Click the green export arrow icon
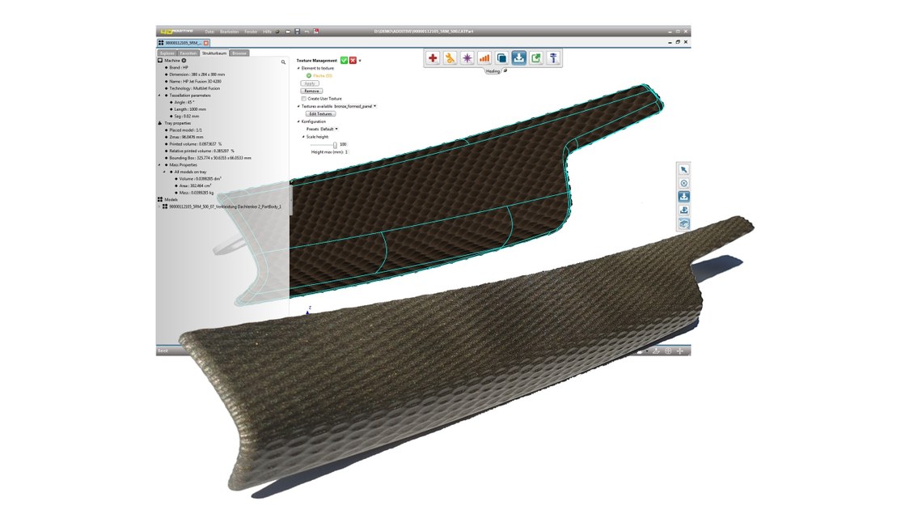This screenshot has width=905, height=510. (536, 57)
